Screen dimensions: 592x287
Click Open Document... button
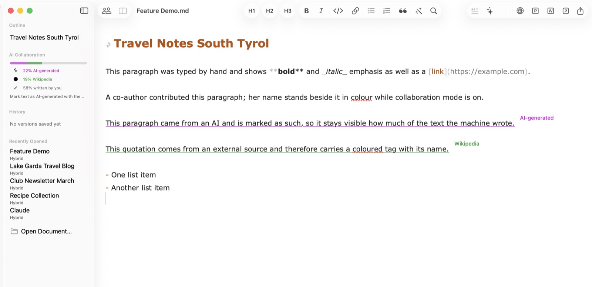41,231
